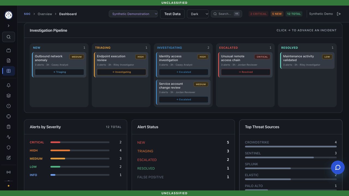Open the TV monitor icon in sidebar

(8, 50)
